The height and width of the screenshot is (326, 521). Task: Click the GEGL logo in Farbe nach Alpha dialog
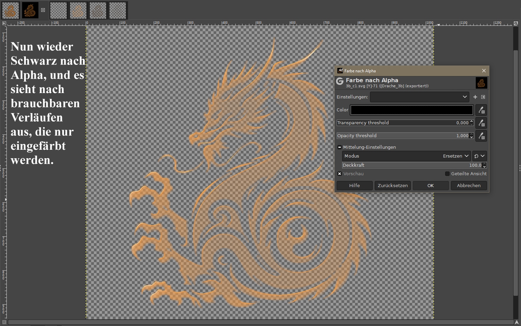tap(340, 81)
